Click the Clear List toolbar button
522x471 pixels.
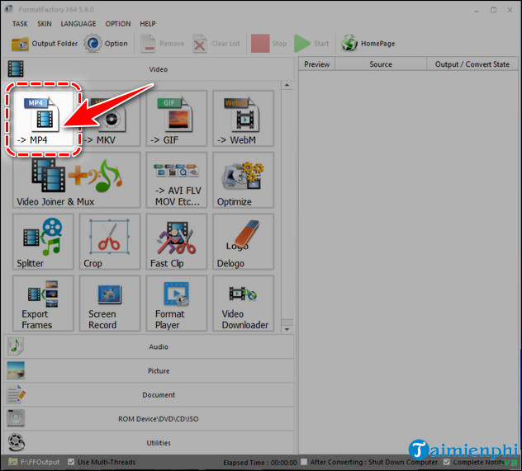pyautogui.click(x=216, y=44)
